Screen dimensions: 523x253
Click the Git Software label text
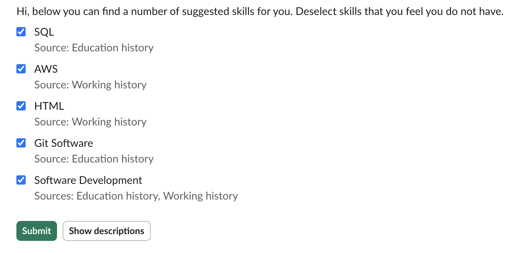pos(63,143)
